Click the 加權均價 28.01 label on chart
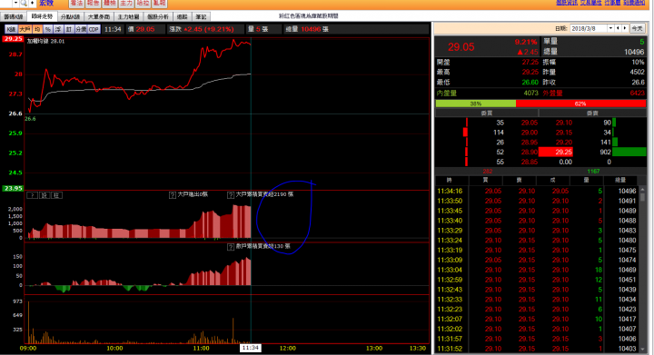The width and height of the screenshot is (654, 355). click(46, 41)
